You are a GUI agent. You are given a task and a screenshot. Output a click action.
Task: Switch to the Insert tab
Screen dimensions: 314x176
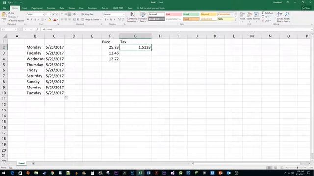click(25, 8)
